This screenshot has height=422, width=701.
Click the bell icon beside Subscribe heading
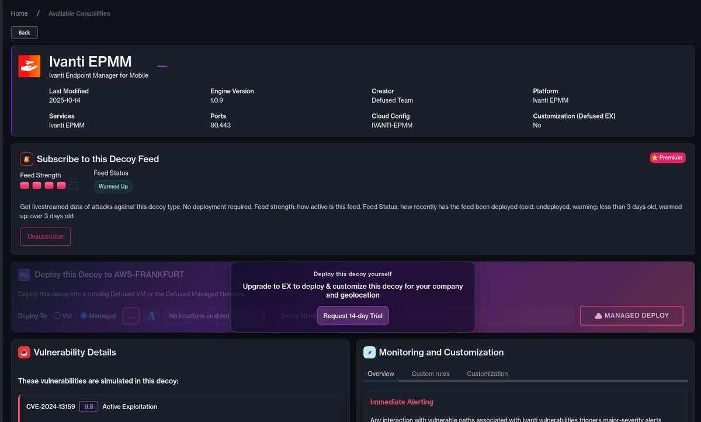click(x=26, y=158)
